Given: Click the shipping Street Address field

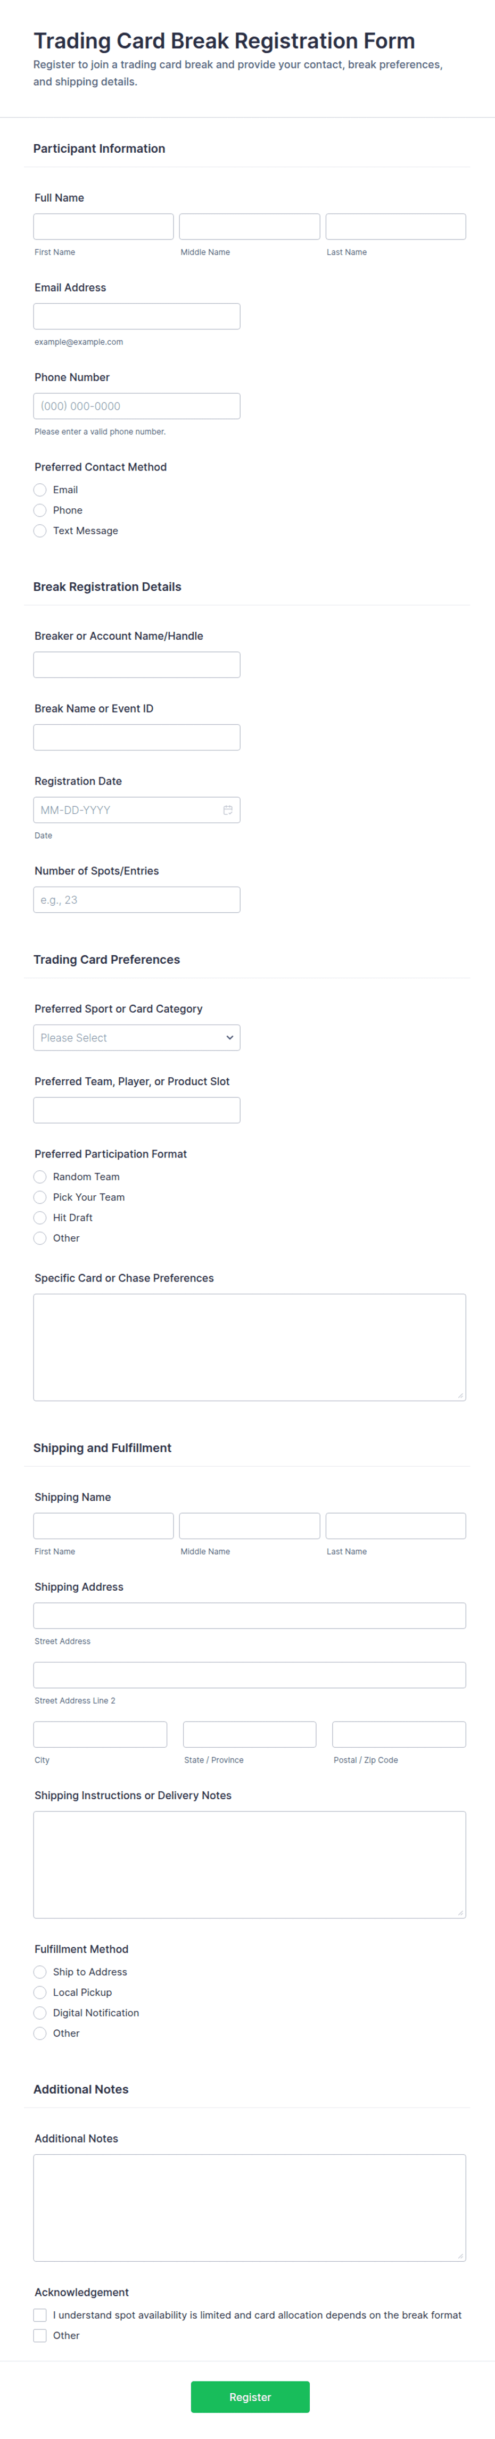Looking at the screenshot, I should tap(249, 1615).
